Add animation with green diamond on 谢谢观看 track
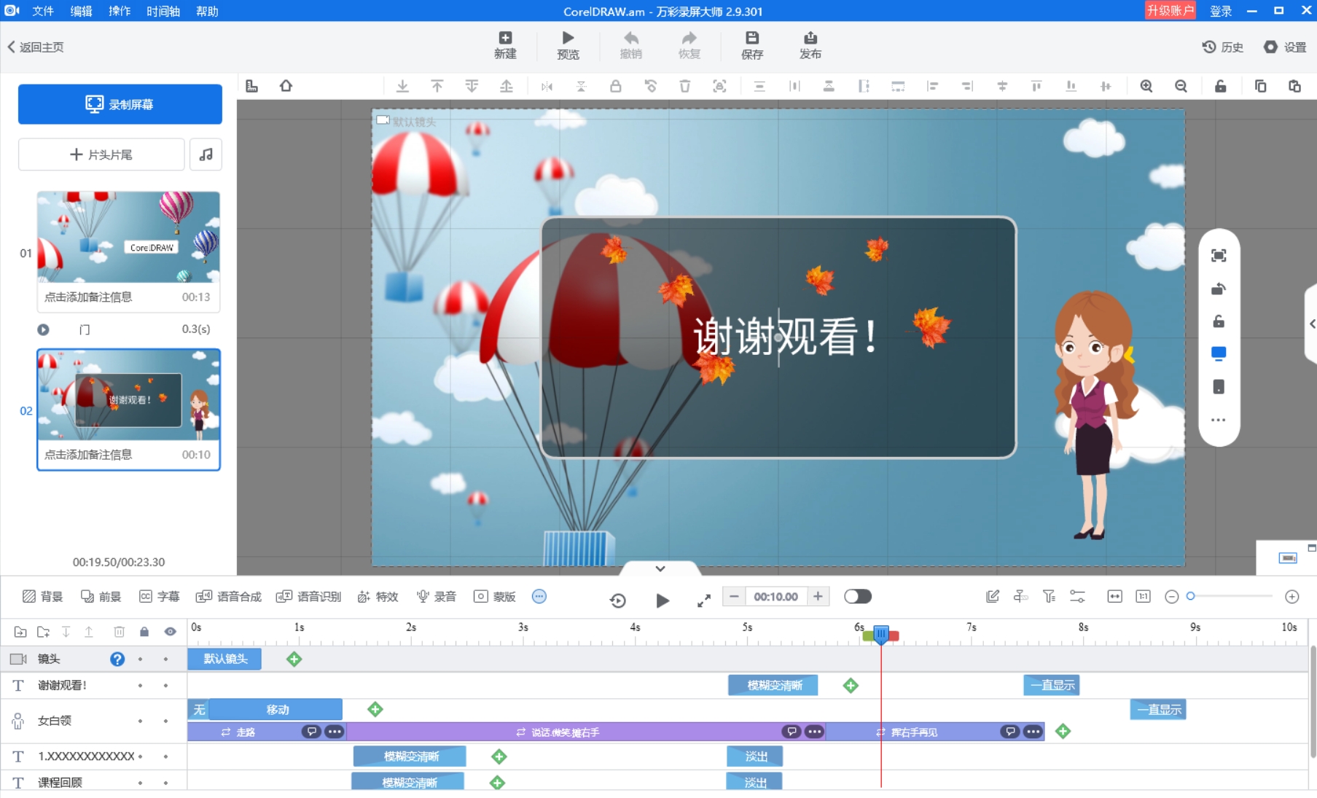Screen dimensions: 1317x798 [x=851, y=685]
